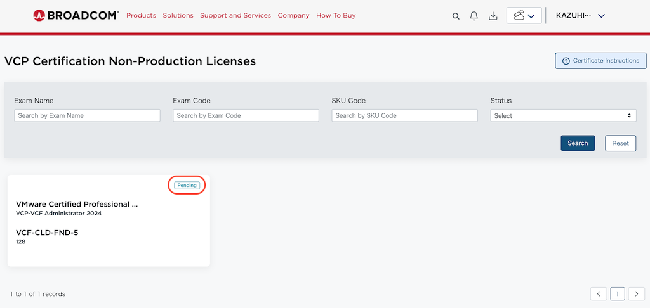
Task: Open the How To Buy menu
Action: coord(336,15)
